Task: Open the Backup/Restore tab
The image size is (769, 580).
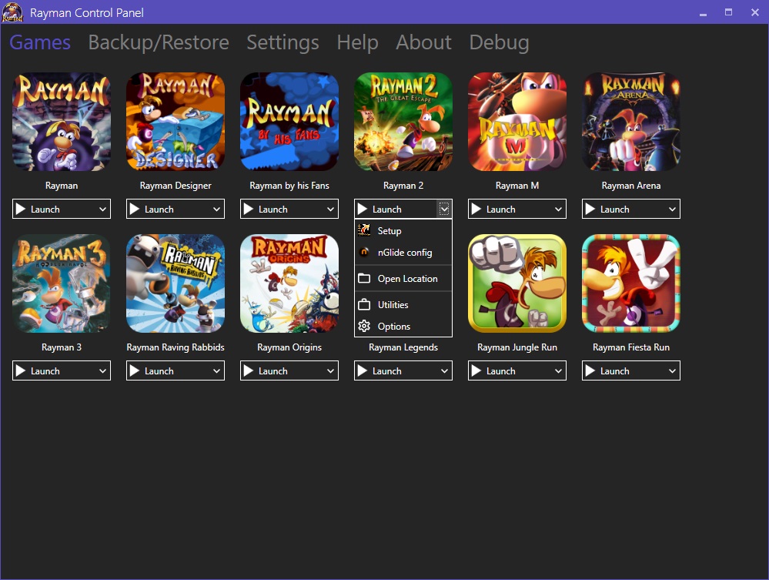Action: tap(159, 42)
